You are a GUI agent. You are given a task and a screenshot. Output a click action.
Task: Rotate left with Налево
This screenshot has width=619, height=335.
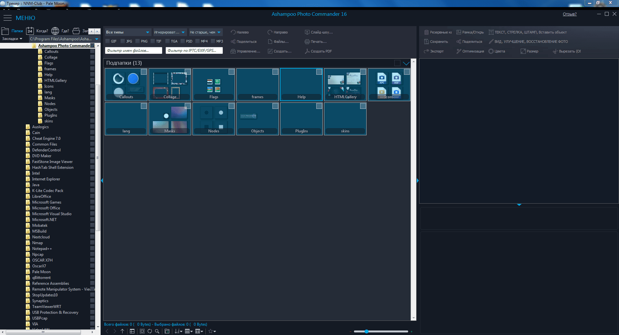[x=240, y=32]
